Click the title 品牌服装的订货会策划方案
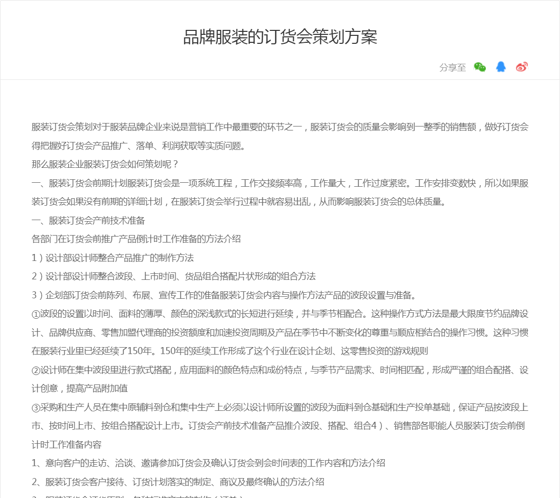The width and height of the screenshot is (560, 498). click(280, 37)
